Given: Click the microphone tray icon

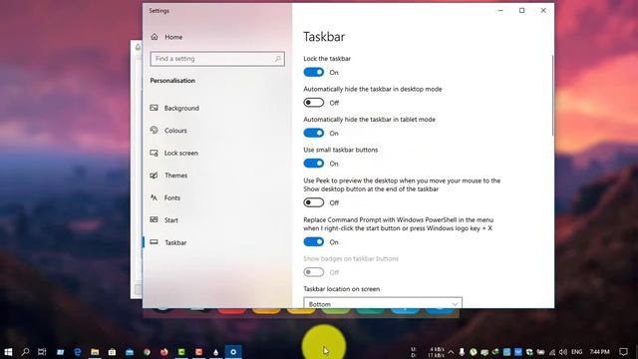Looking at the screenshot, I should pyautogui.click(x=462, y=352).
